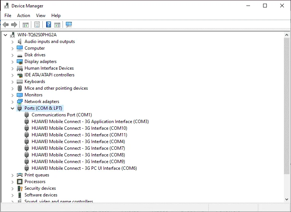The width and height of the screenshot is (291, 212).
Task: Click the Forward arrow toolbar icon
Action: click(14, 24)
